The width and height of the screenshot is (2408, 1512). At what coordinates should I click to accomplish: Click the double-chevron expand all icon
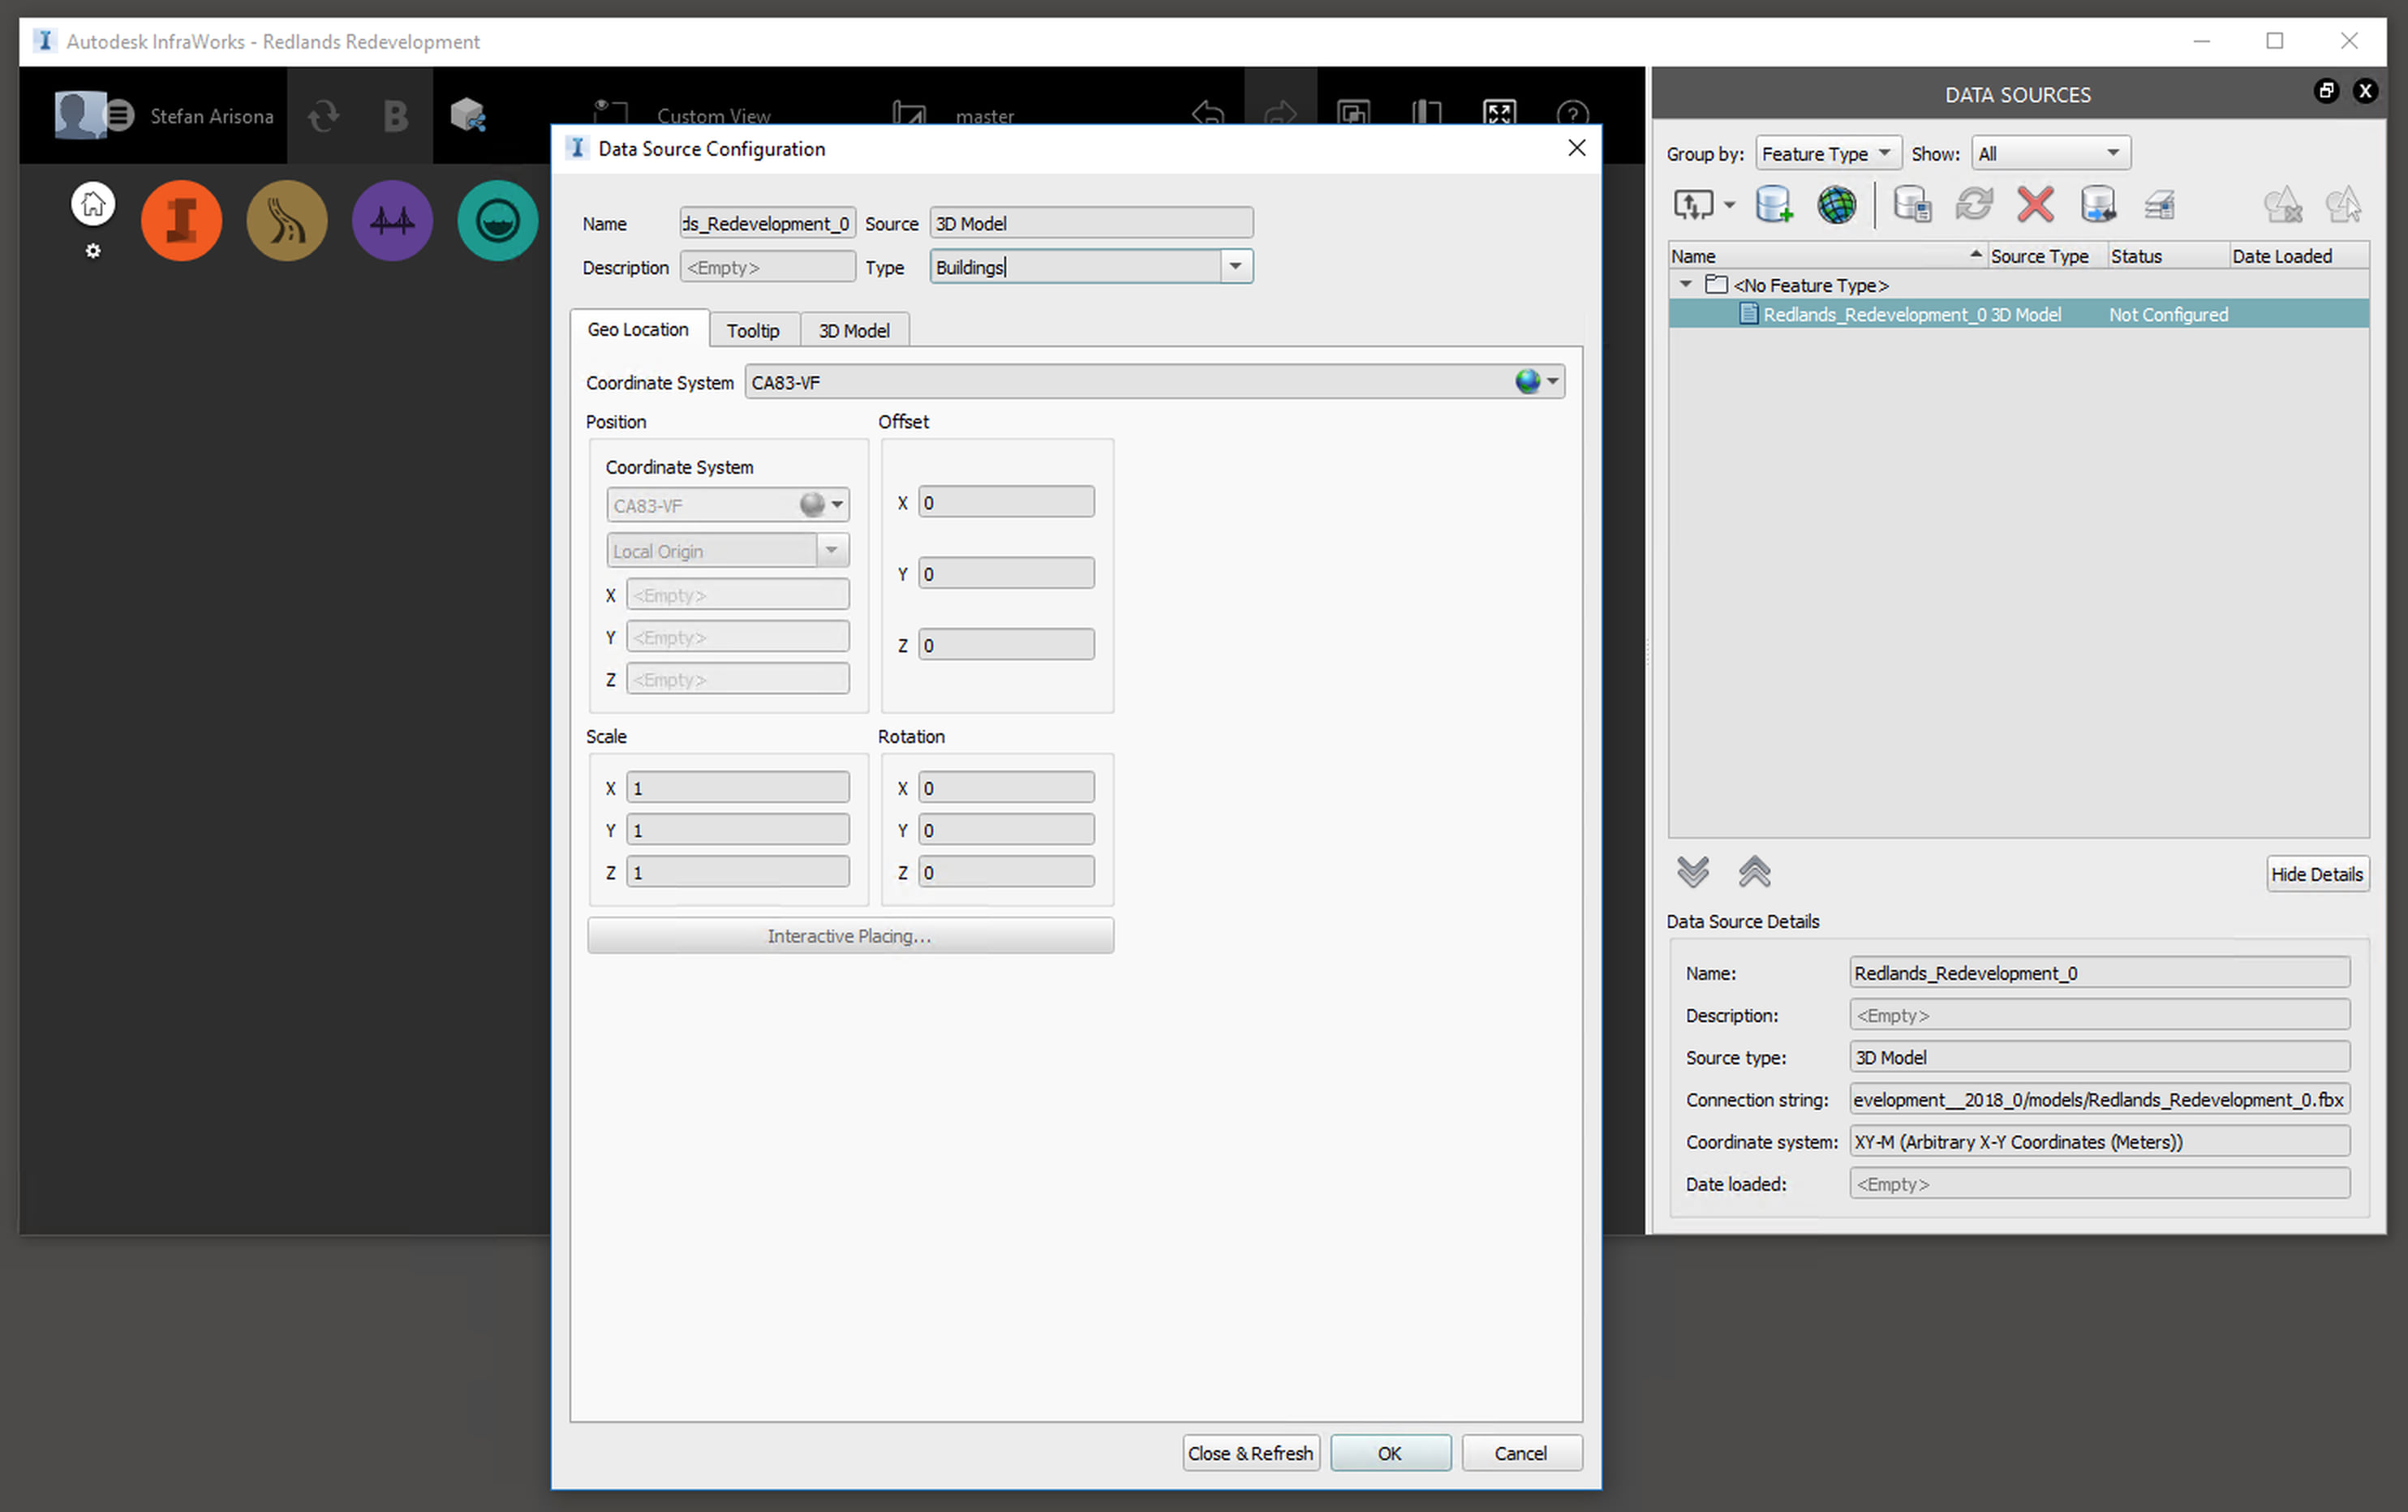click(x=1693, y=872)
